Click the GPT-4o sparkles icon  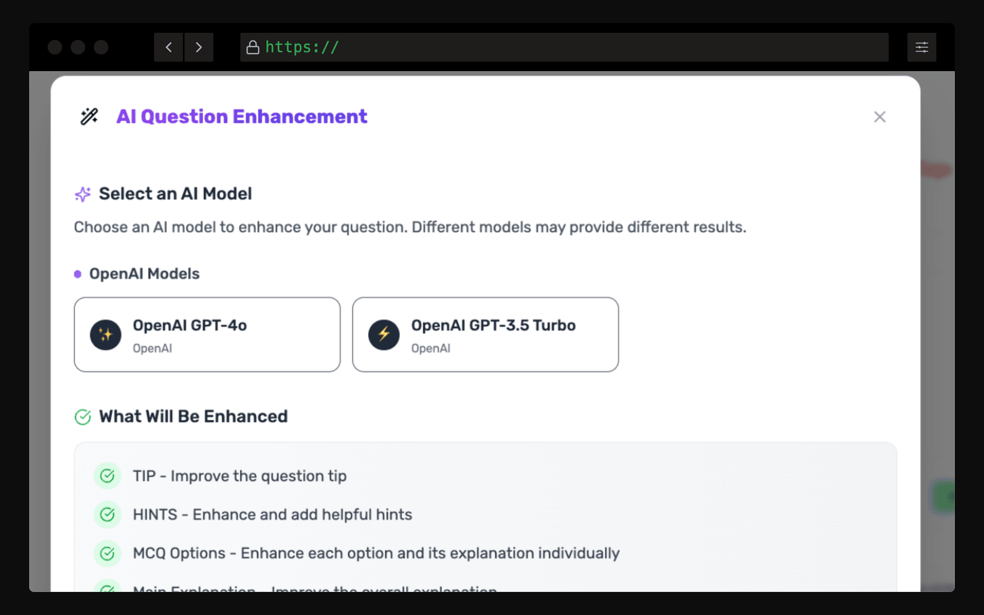106,335
